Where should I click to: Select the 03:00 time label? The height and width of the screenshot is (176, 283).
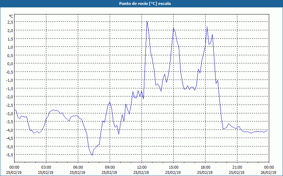coord(46,168)
